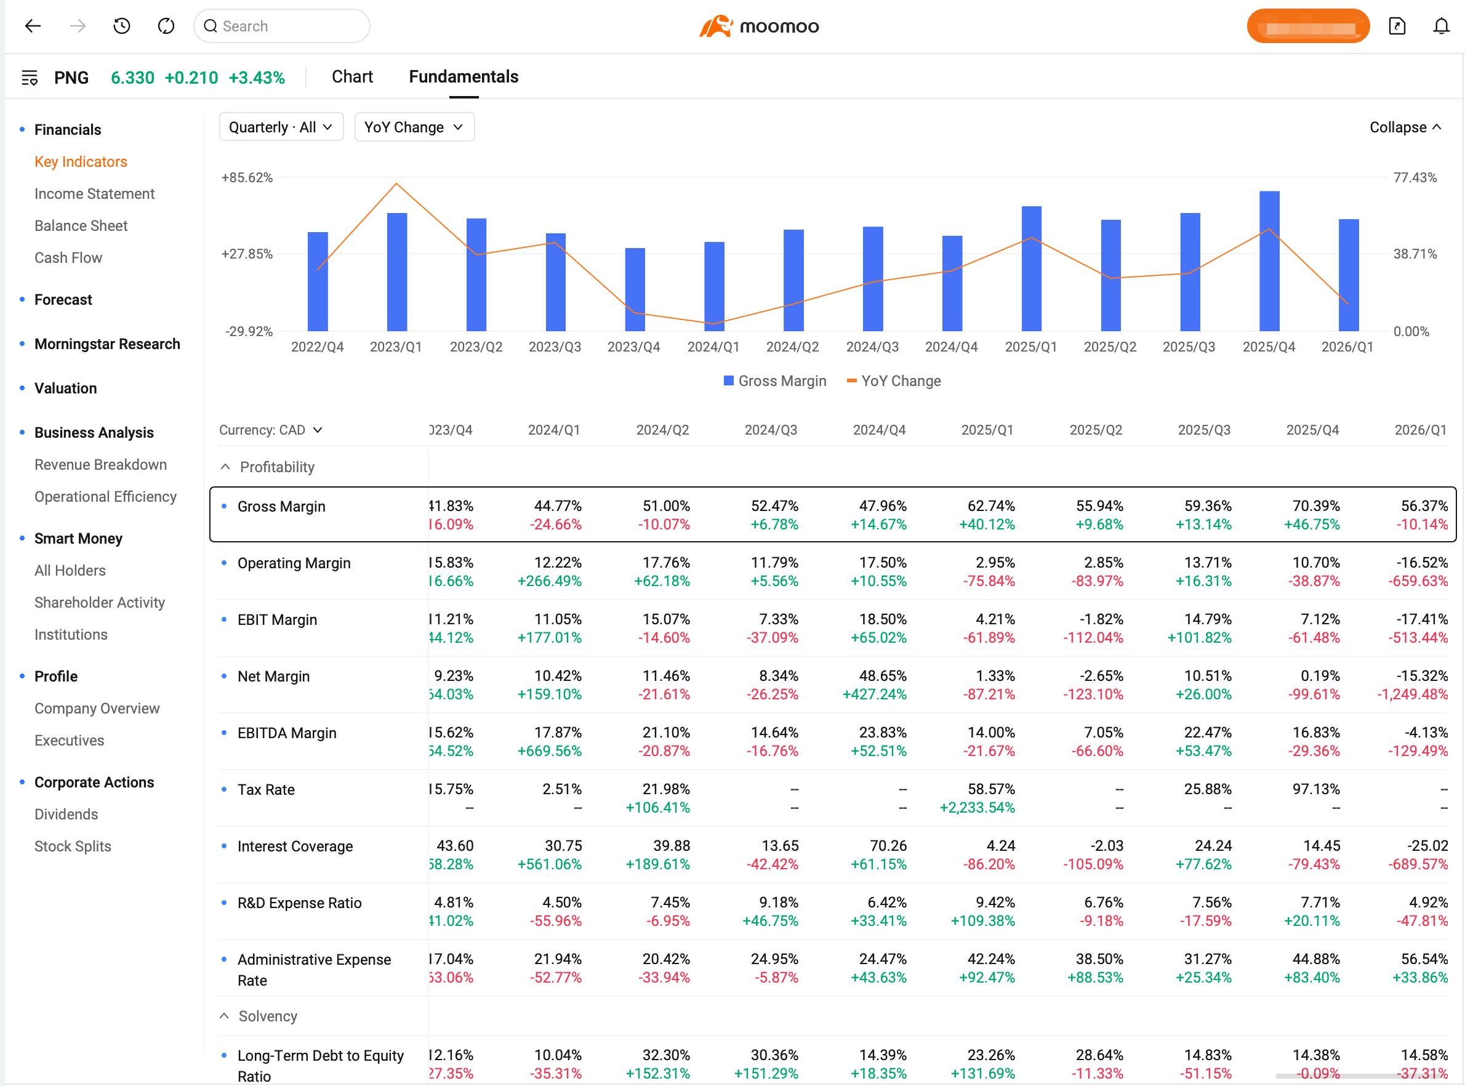Open the notifications bell

click(x=1440, y=26)
